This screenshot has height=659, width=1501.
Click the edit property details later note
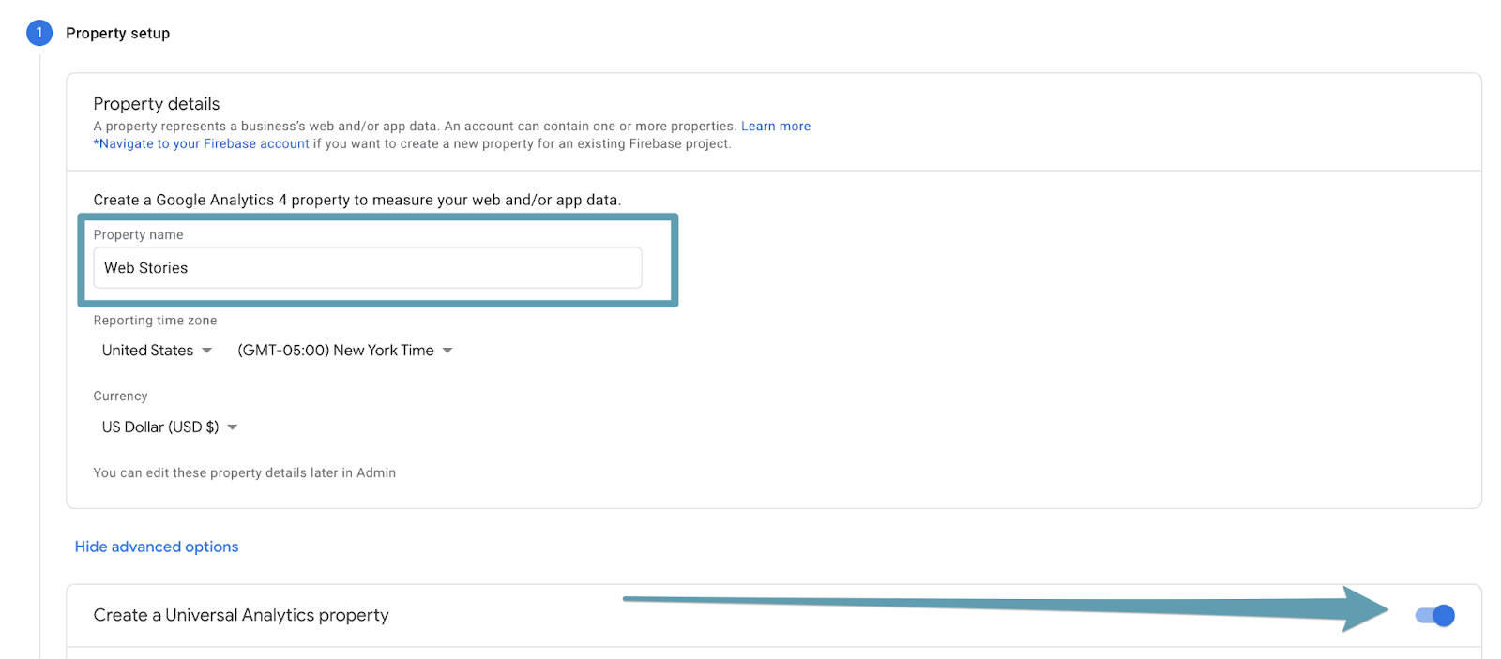[x=244, y=472]
